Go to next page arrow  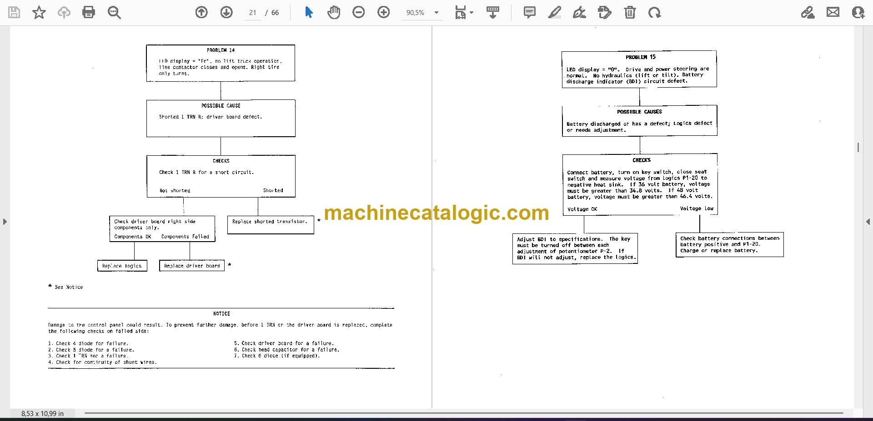coord(226,12)
